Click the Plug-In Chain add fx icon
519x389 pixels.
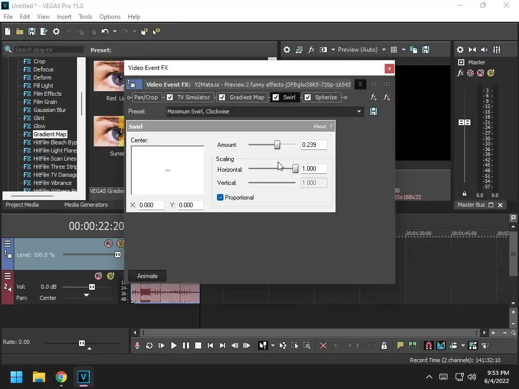374,97
